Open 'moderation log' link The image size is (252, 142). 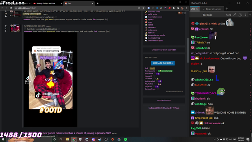pos(154,38)
